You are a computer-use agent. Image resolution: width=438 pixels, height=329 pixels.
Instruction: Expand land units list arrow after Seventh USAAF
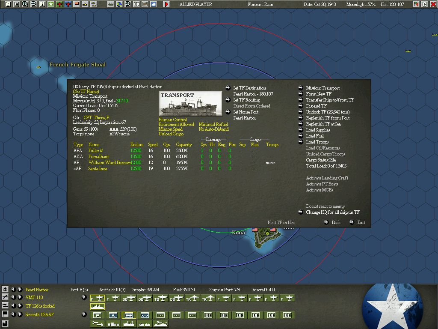tap(84, 314)
